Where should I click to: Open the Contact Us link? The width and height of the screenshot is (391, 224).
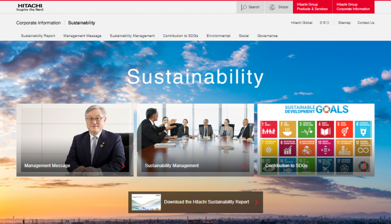pyautogui.click(x=366, y=23)
